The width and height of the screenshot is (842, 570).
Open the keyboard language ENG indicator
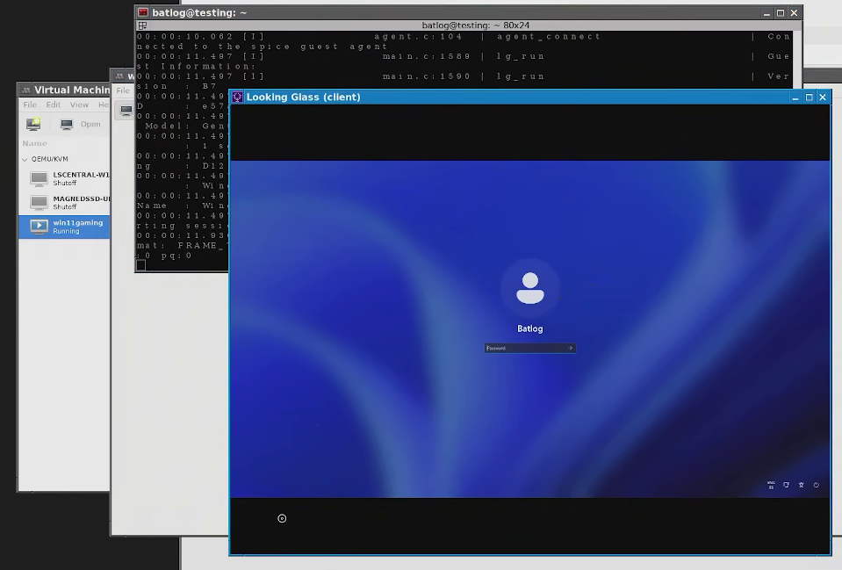771,485
